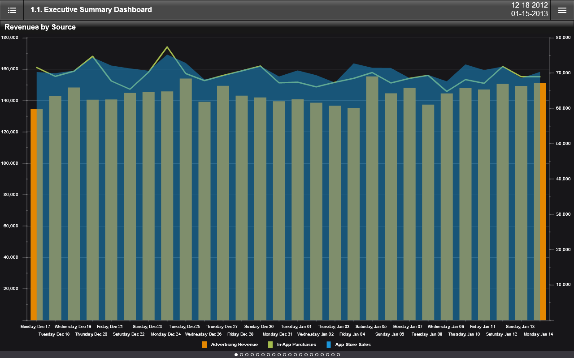
Task: Click the Executive Summary Dashboard title
Action: (x=91, y=9)
